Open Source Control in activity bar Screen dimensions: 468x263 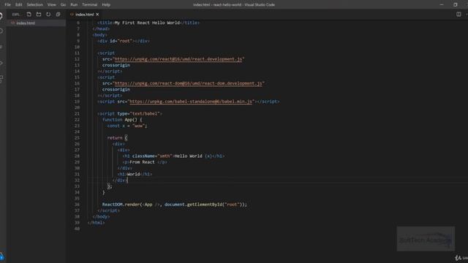[x=1, y=47]
